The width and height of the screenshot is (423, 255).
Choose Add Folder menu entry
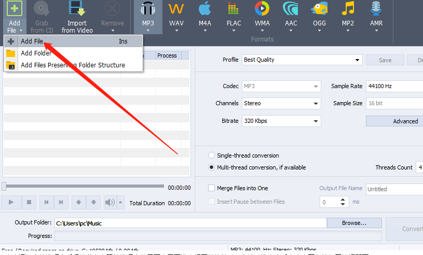coord(73,53)
